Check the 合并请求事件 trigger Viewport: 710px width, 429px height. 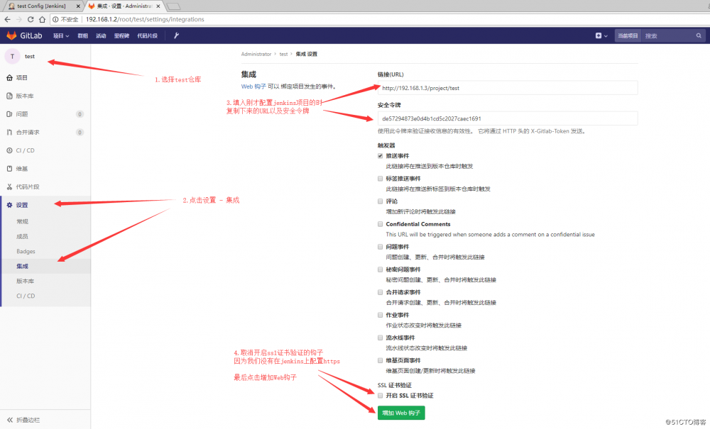(x=380, y=291)
